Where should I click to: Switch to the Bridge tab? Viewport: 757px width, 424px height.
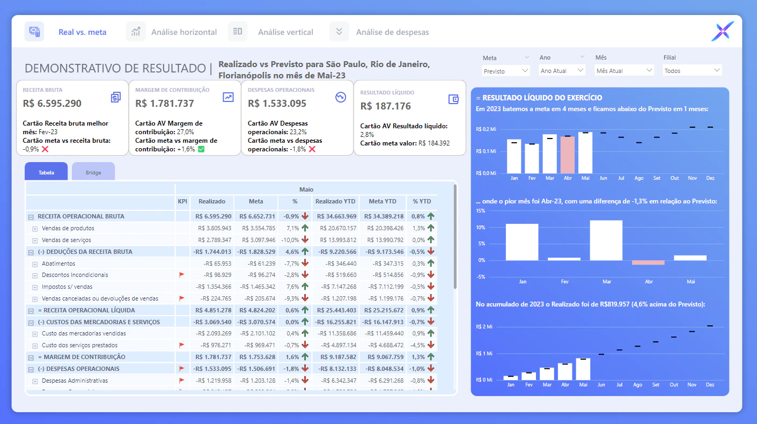[x=93, y=172]
